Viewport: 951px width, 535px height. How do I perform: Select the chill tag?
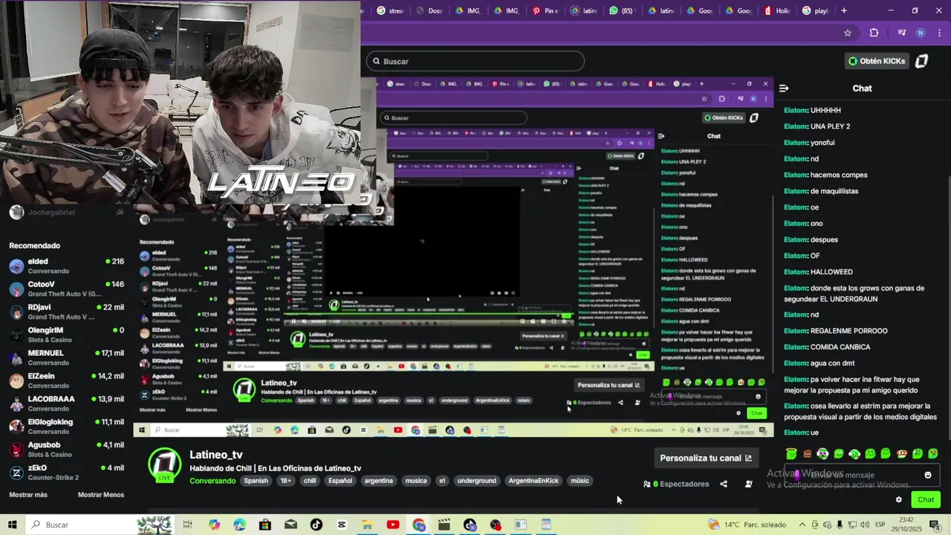pos(310,481)
